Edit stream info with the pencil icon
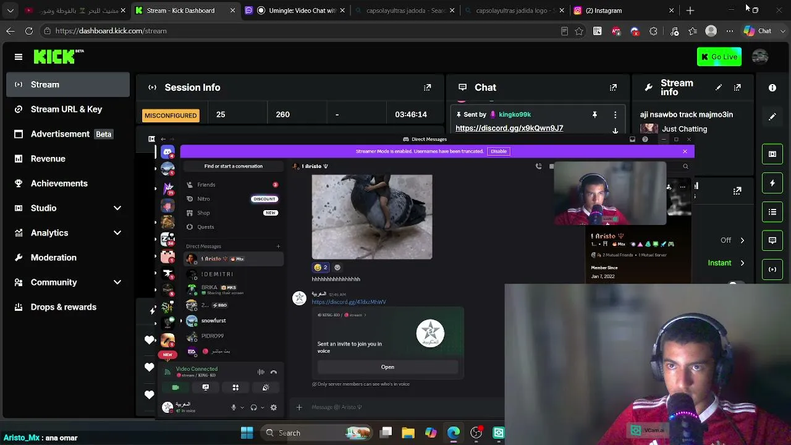The image size is (791, 445). pos(718,88)
